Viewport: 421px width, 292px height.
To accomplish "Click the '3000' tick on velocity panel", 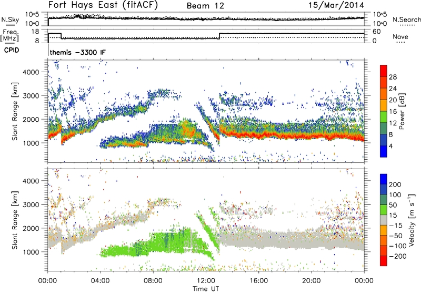I will tap(31, 205).
